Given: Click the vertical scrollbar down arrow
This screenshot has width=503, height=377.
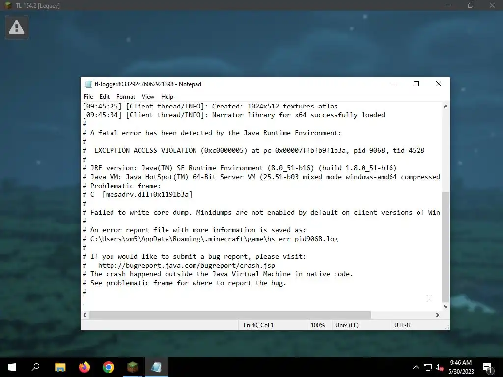Looking at the screenshot, I should click(446, 307).
